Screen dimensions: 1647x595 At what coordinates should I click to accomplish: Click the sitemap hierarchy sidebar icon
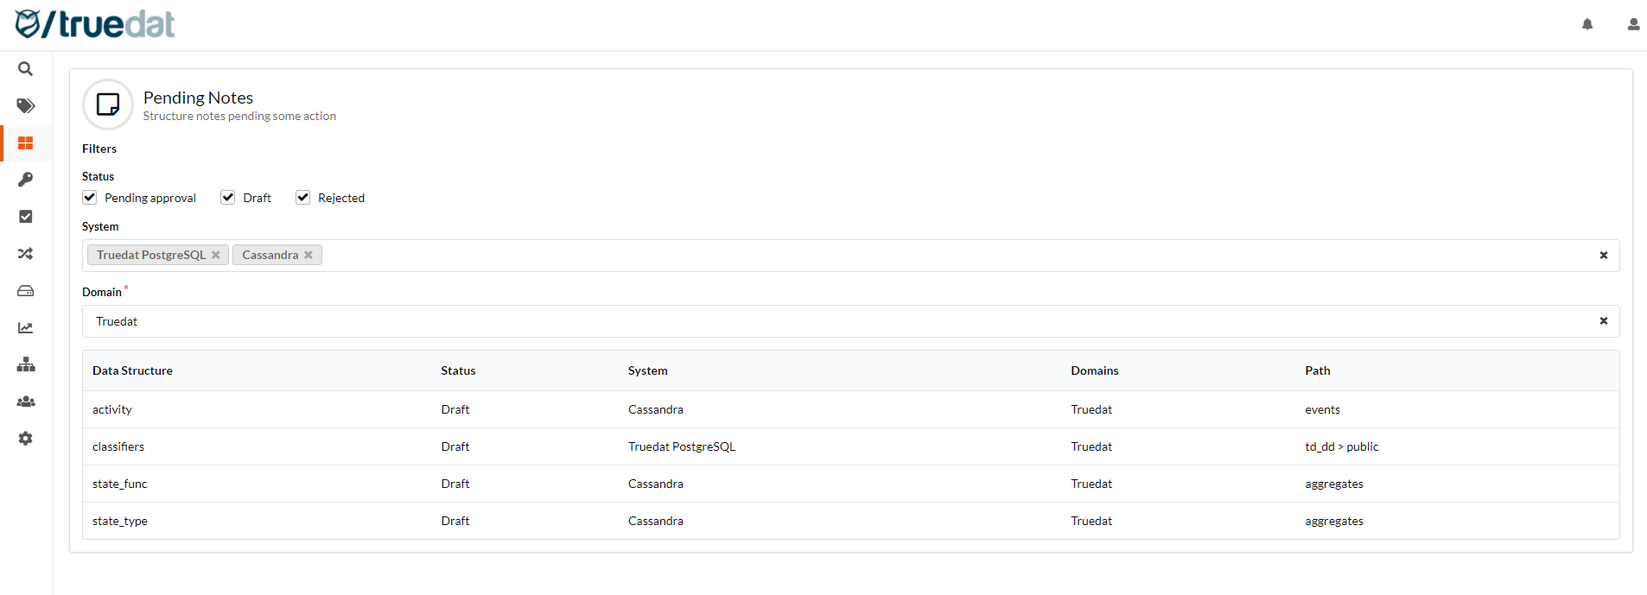coord(26,364)
